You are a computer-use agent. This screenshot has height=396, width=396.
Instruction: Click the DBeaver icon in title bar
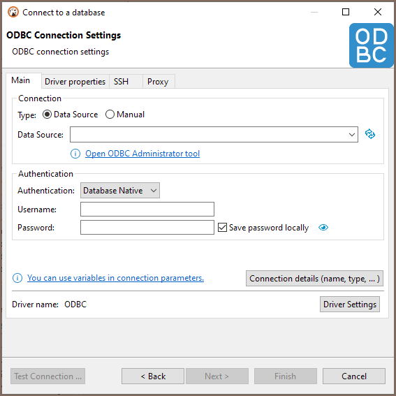pyautogui.click(x=13, y=12)
